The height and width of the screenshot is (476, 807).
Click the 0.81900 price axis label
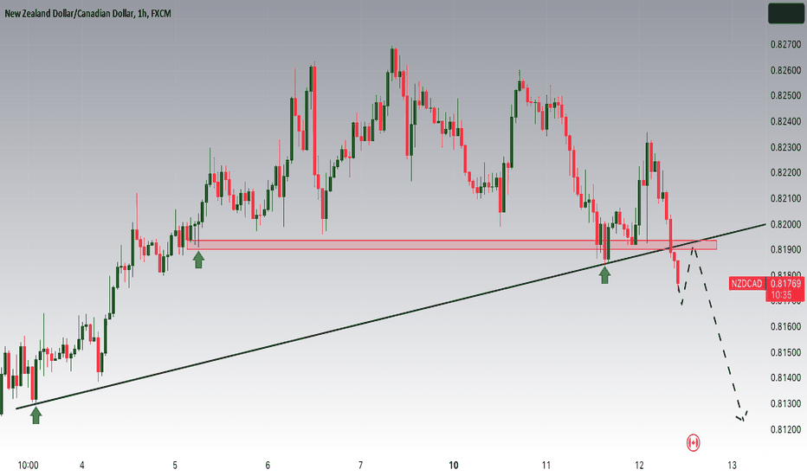coord(785,249)
